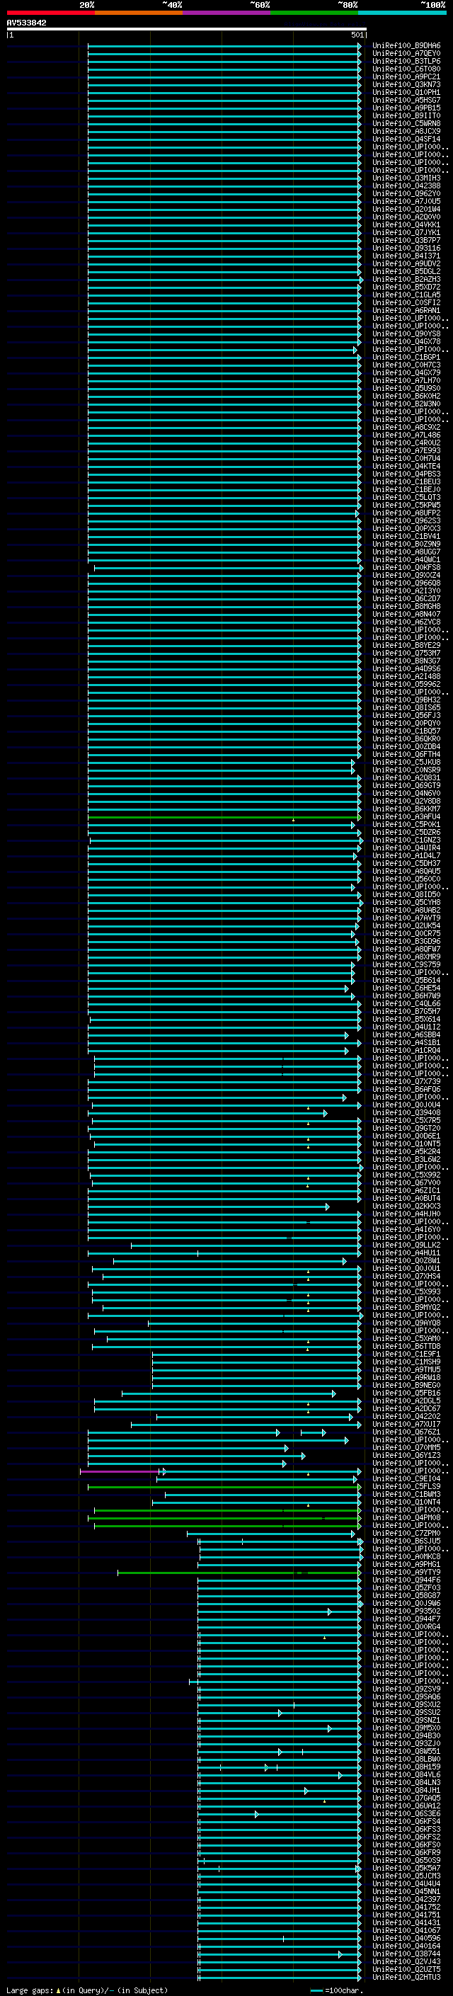Select label UniRef100_C1GLA5
Screen dimensions: 453x1996
pyautogui.click(x=406, y=295)
